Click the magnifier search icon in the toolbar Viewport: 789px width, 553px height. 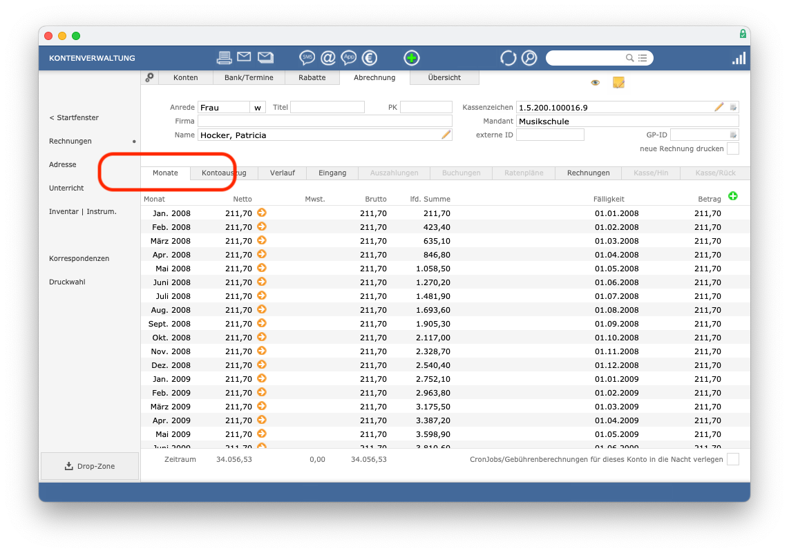(x=529, y=58)
